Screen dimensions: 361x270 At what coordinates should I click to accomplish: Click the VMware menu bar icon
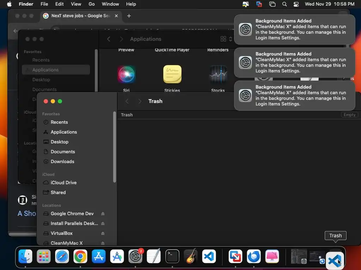click(x=259, y=4)
